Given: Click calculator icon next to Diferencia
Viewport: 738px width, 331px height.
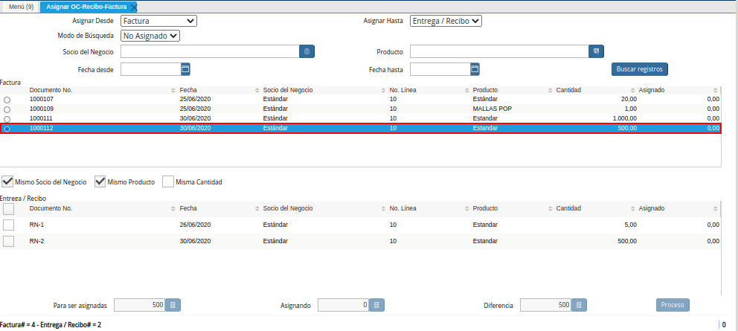Looking at the screenshot, I should click(x=580, y=305).
